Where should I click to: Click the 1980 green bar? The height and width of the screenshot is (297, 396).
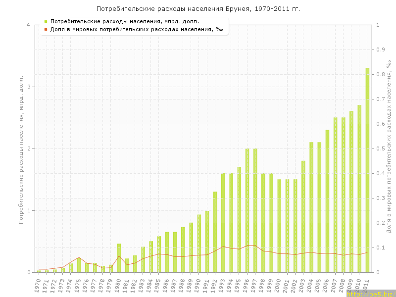tap(119, 258)
